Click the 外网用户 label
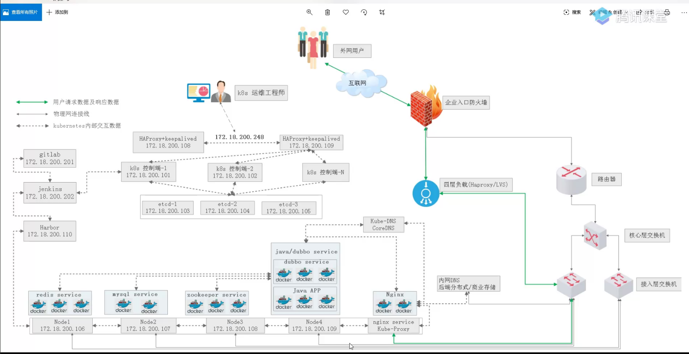689x354 pixels. pyautogui.click(x=352, y=51)
